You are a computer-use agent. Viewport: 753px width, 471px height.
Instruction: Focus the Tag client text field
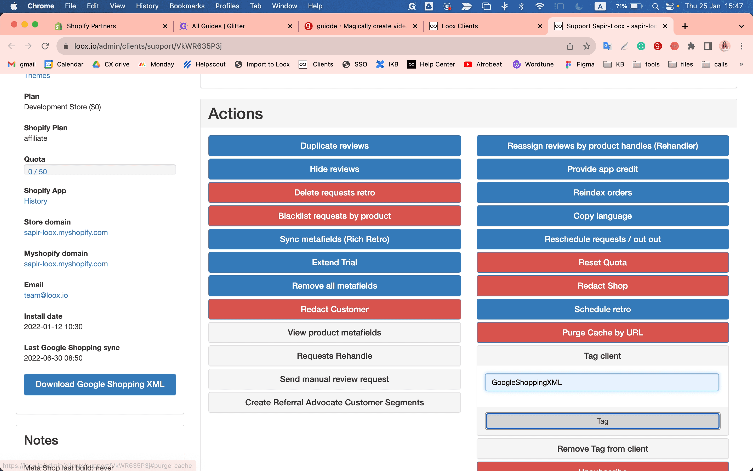(x=602, y=382)
